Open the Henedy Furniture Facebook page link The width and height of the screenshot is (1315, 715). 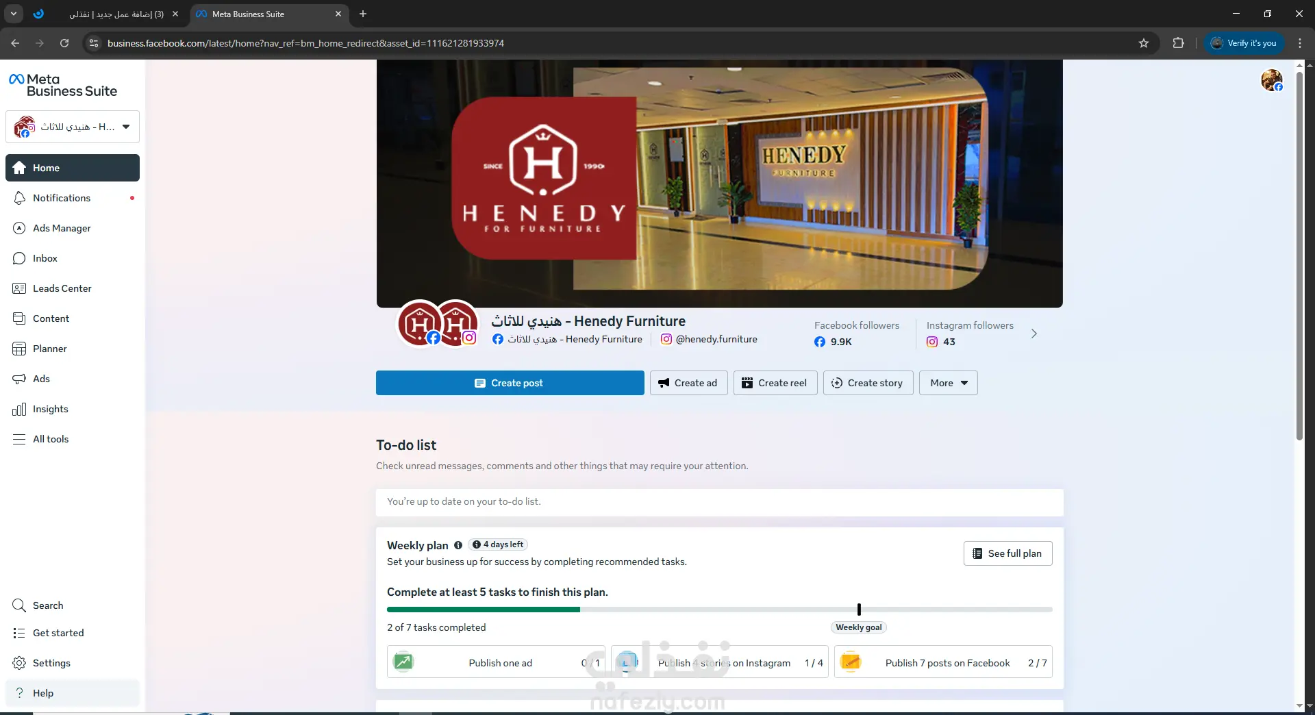coord(567,339)
